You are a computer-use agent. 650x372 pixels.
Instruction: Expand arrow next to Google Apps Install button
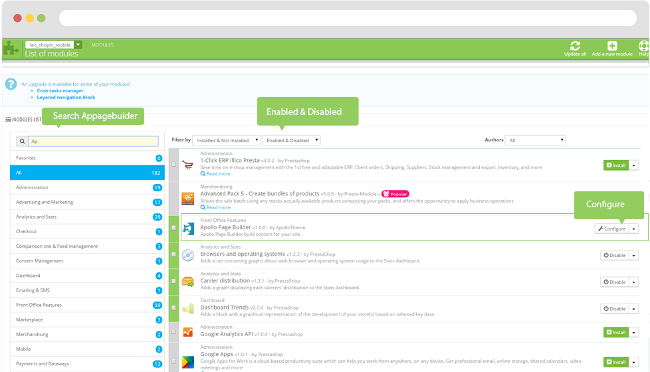(x=634, y=362)
